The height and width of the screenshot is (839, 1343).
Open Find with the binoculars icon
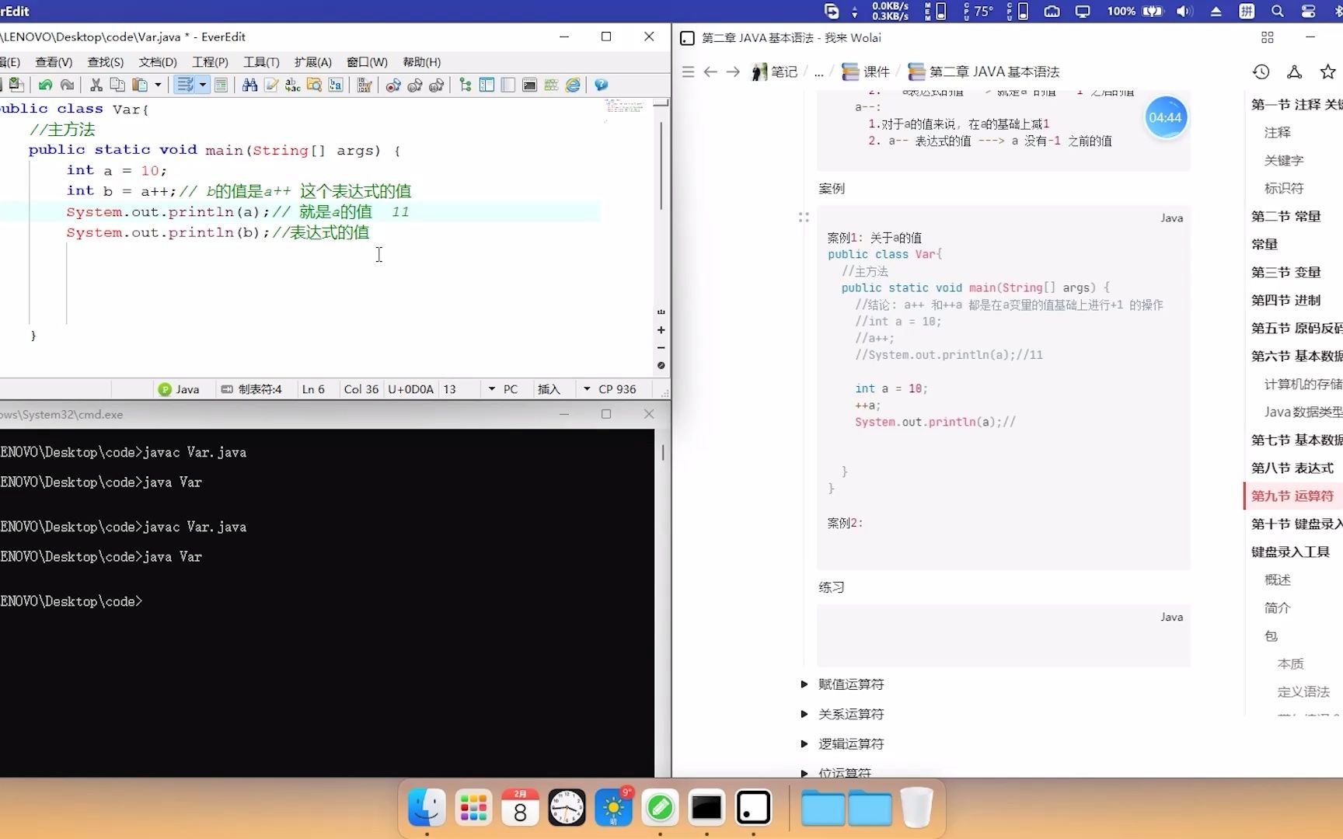pyautogui.click(x=249, y=85)
